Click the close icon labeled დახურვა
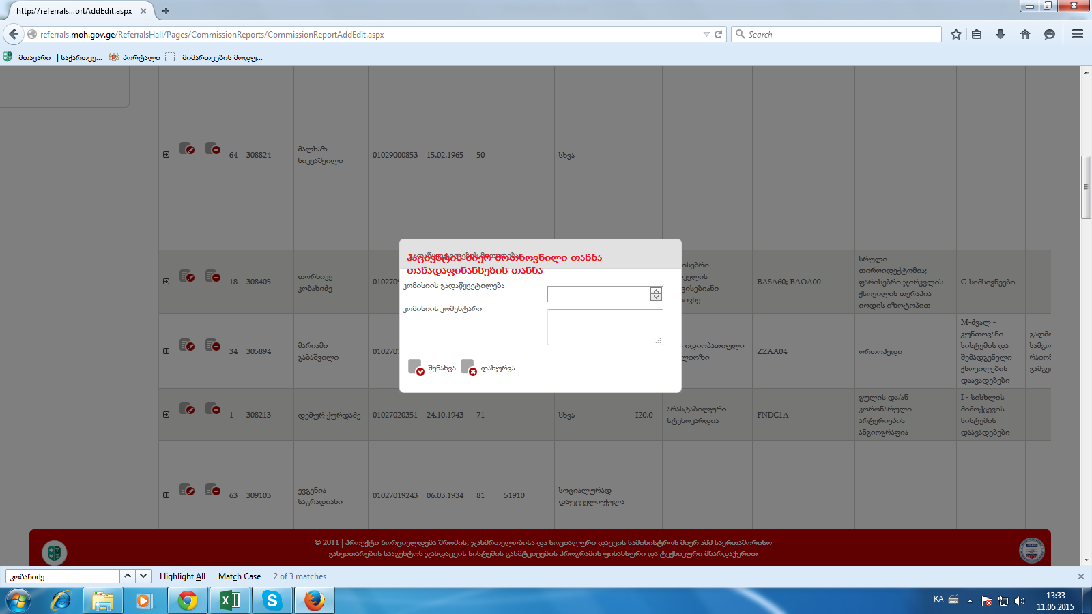 coord(468,367)
